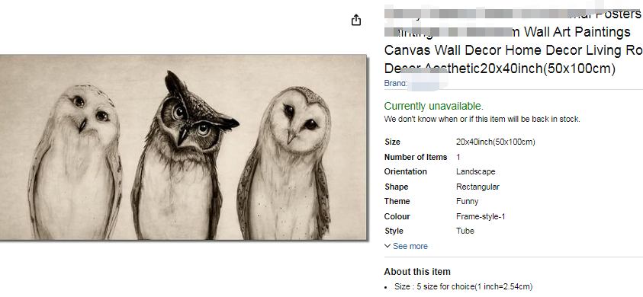Click the Rectangular shape value
This screenshot has width=643, height=297.
[477, 187]
